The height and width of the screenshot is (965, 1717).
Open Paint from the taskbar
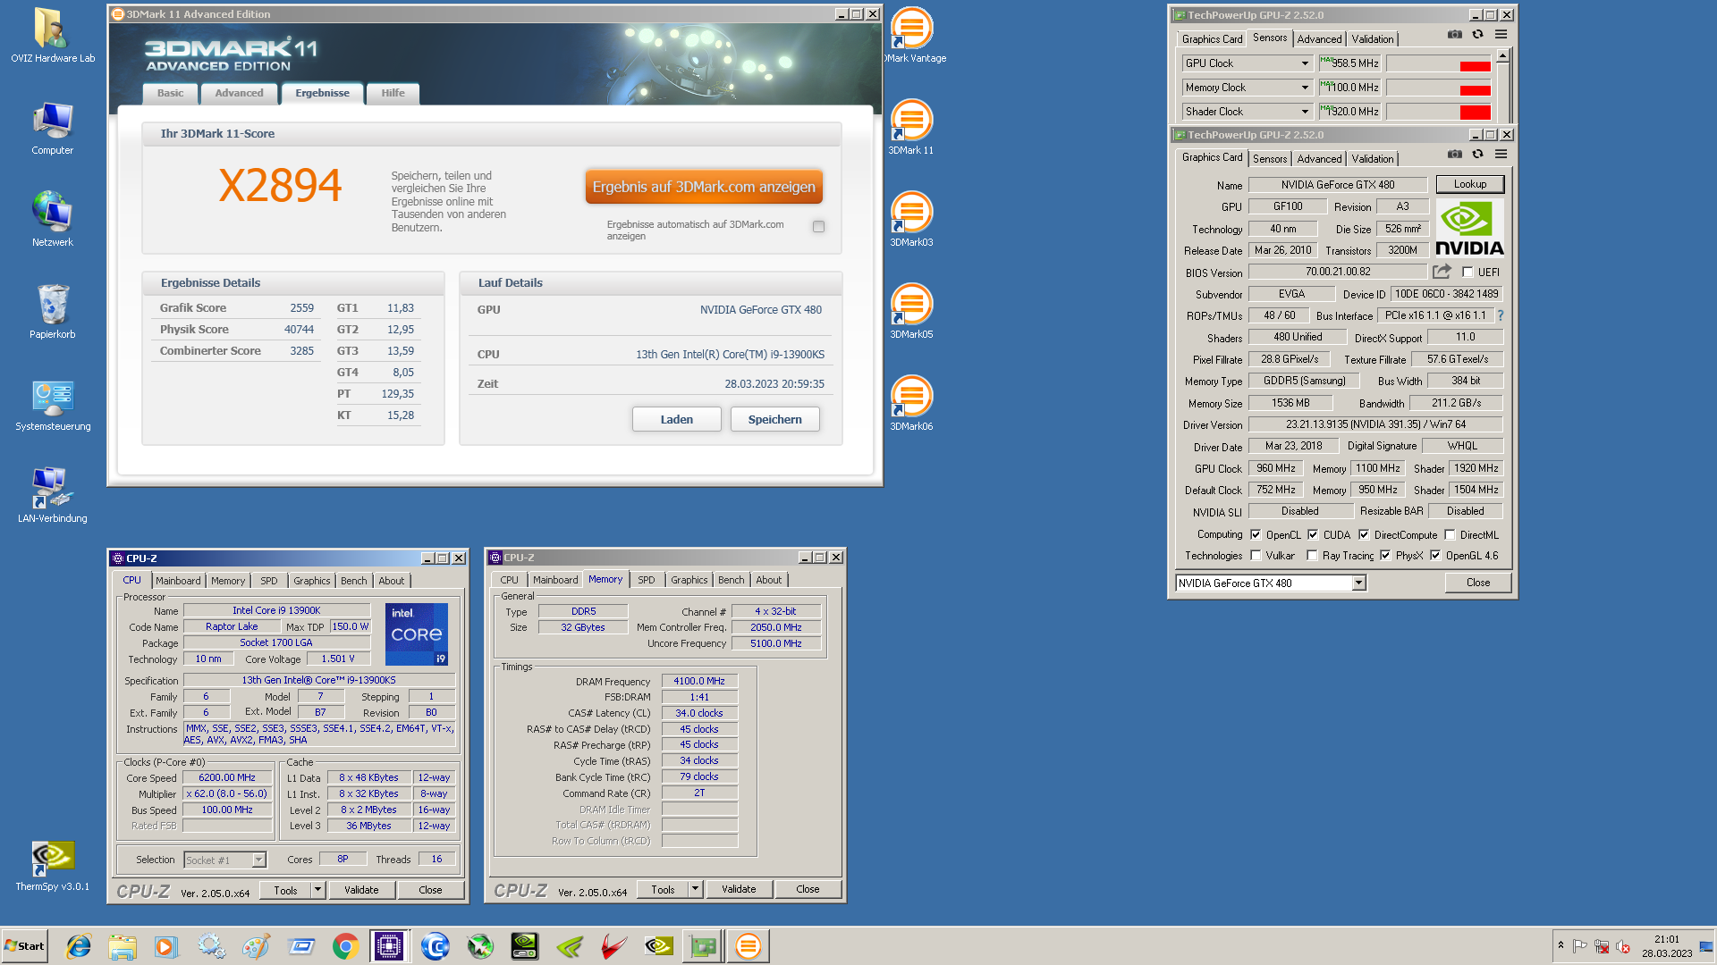pyautogui.click(x=256, y=946)
